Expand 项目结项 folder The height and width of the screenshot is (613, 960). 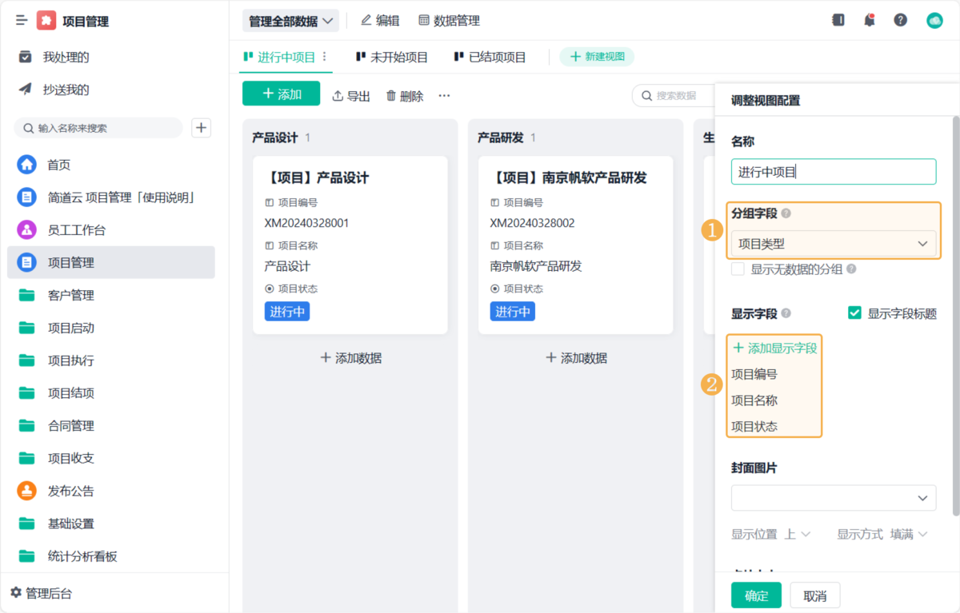110,393
